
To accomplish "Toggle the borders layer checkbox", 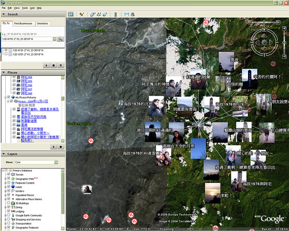I will pyautogui.click(x=9, y=190).
